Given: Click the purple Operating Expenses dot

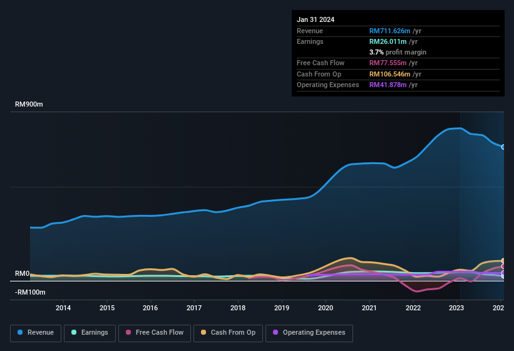Looking at the screenshot, I should [x=275, y=332].
